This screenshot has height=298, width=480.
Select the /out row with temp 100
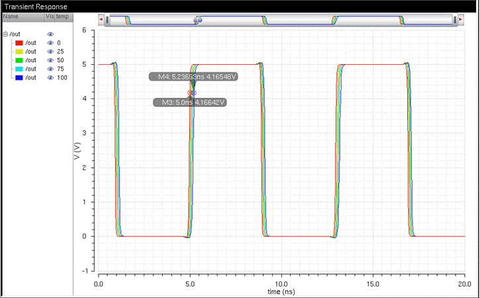tap(38, 77)
